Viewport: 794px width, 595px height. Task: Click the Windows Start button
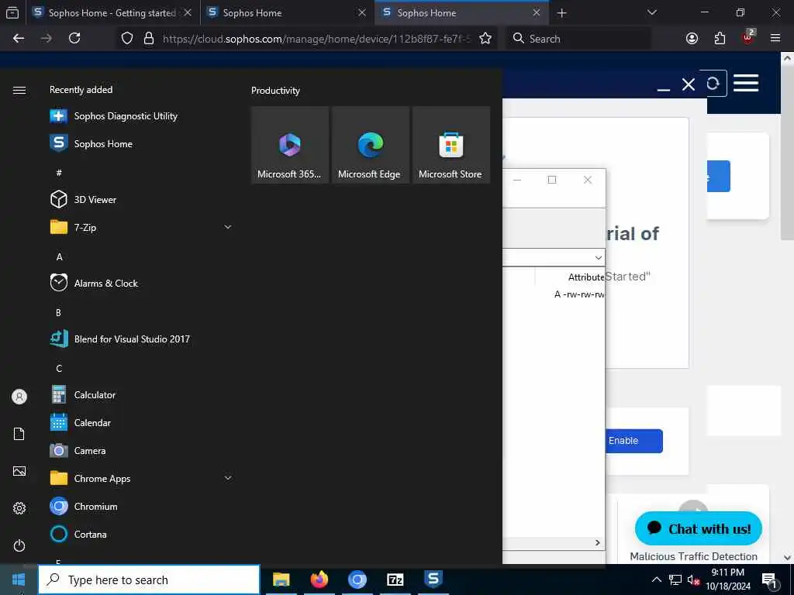pyautogui.click(x=19, y=580)
